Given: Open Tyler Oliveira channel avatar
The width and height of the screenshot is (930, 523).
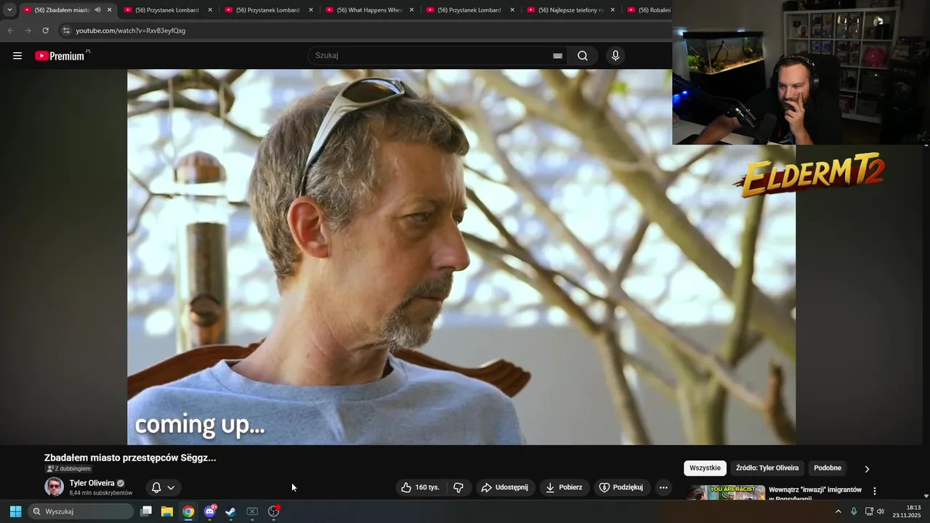Looking at the screenshot, I should point(54,487).
